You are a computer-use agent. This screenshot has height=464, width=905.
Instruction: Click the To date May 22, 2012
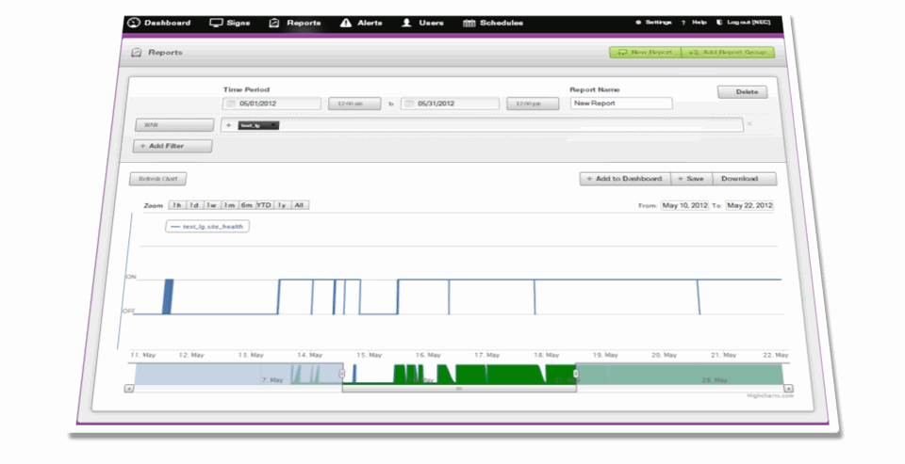pos(749,206)
